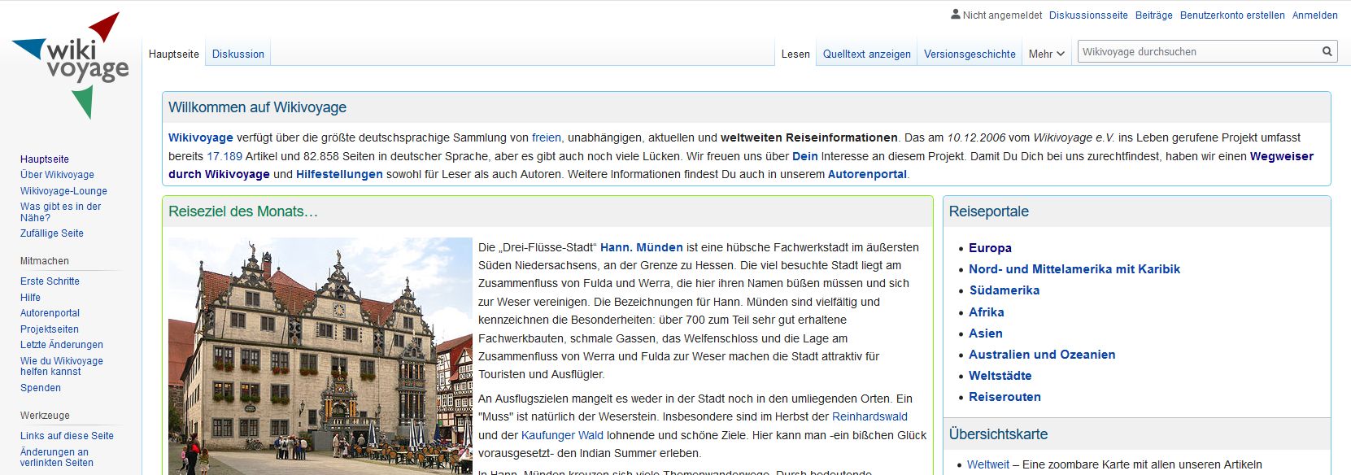
Task: Click the freien link in intro
Action: [547, 137]
